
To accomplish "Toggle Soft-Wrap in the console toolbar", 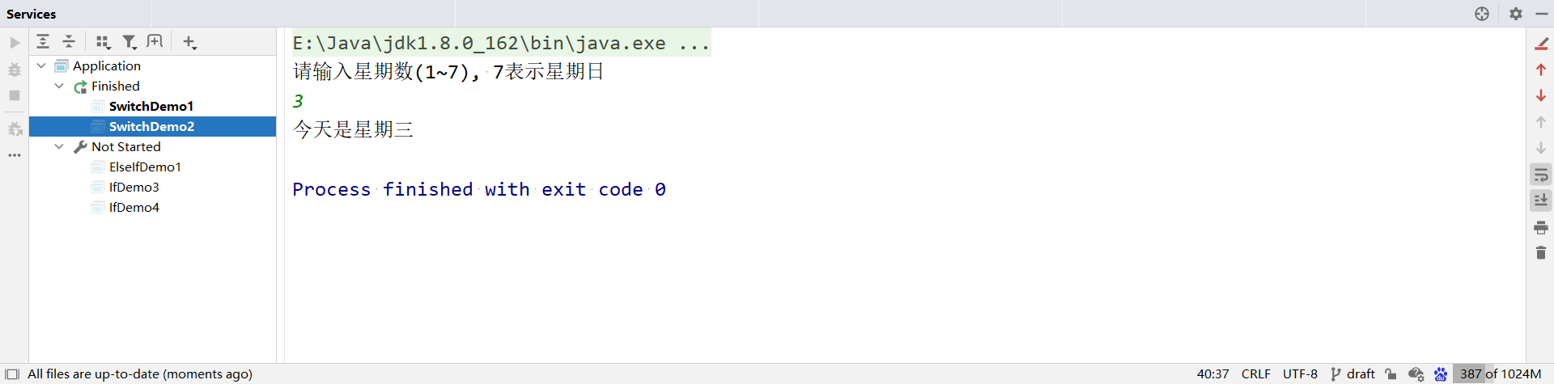I will [1541, 175].
